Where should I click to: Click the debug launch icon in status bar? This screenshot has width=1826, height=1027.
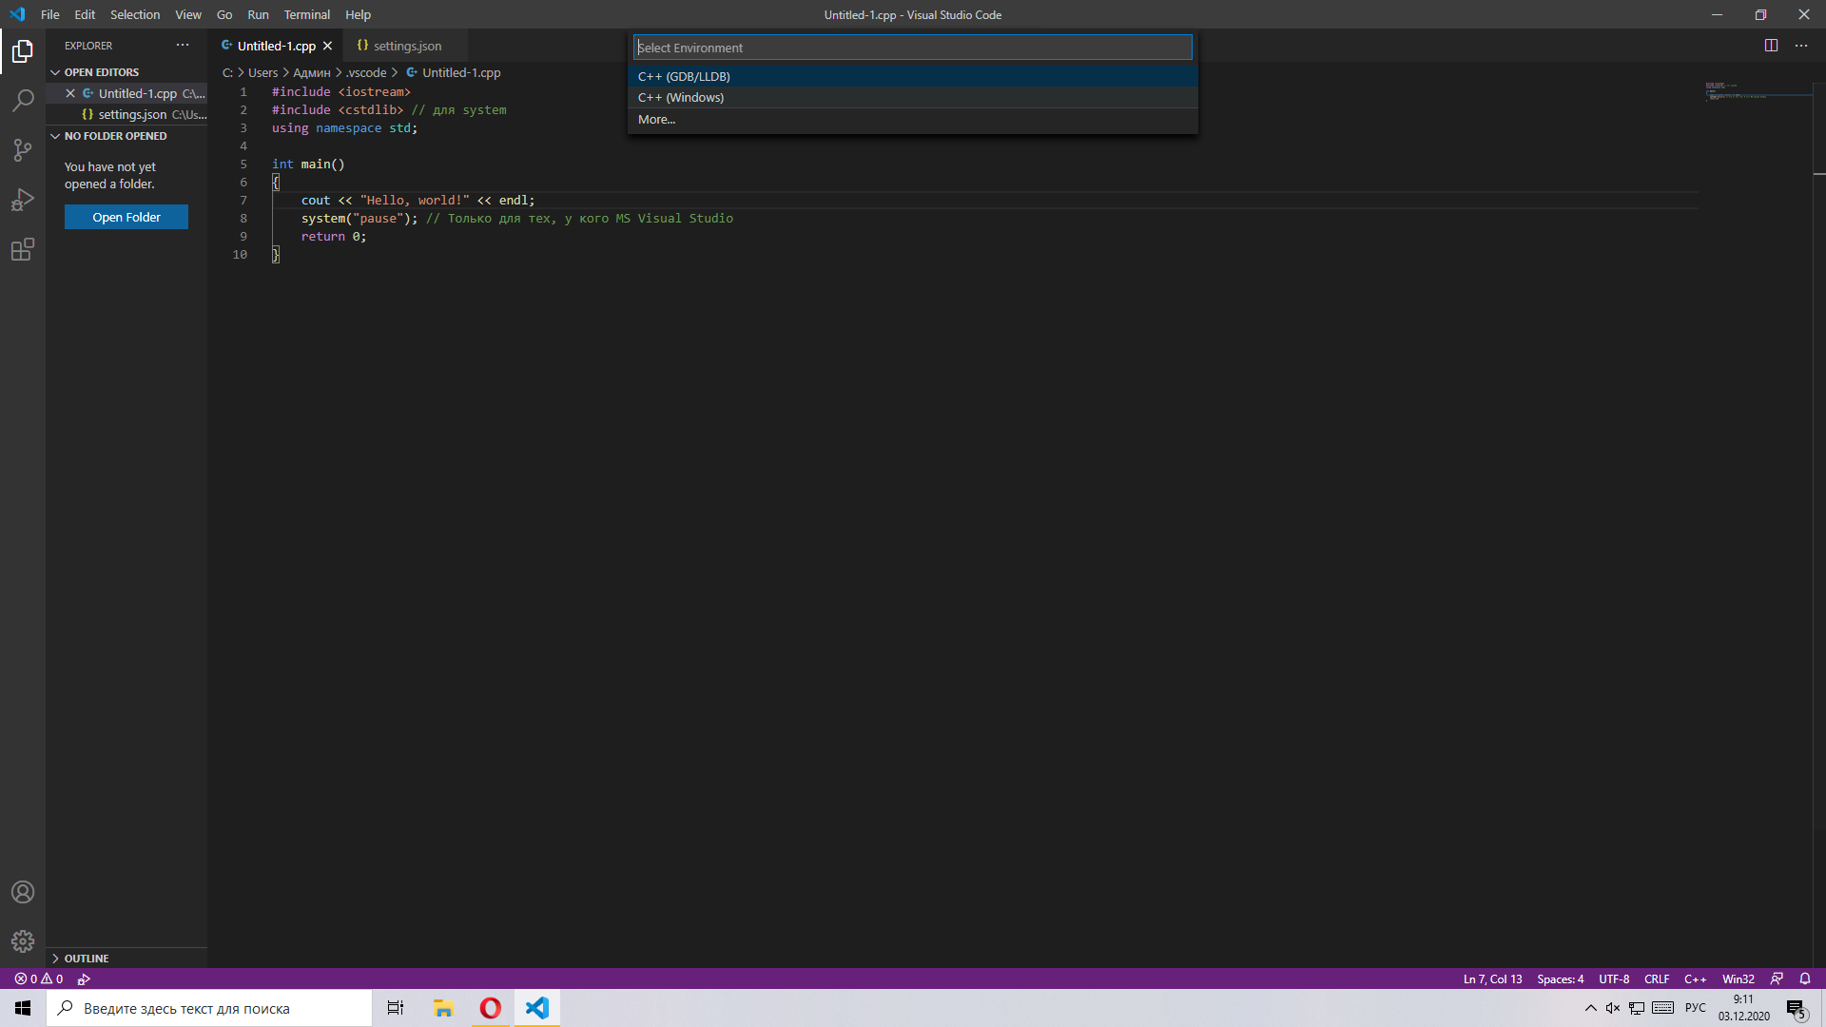point(84,979)
